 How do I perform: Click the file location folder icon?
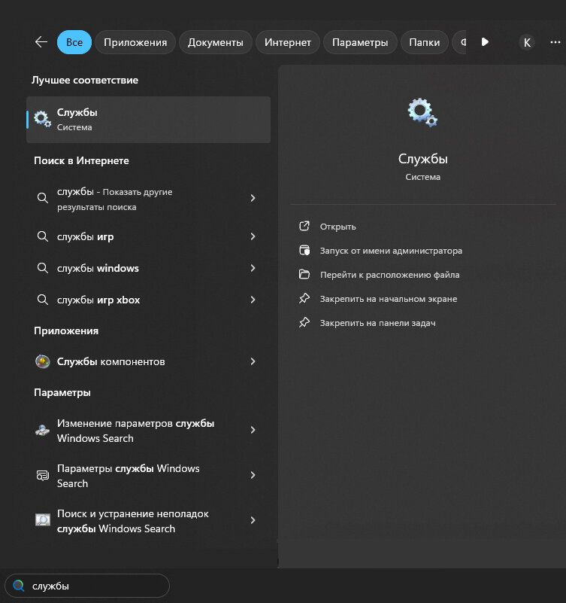[304, 274]
